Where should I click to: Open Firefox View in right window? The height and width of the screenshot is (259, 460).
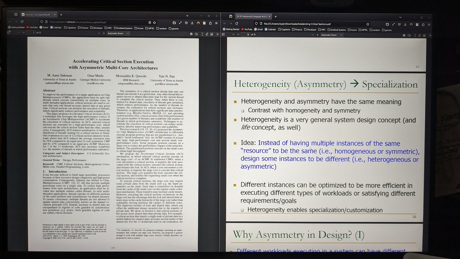click(231, 16)
